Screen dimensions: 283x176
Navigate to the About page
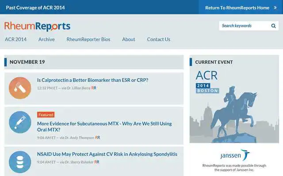129,39
